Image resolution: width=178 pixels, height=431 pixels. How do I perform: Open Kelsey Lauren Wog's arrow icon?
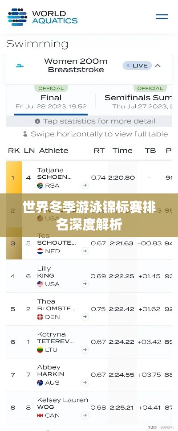point(85,415)
